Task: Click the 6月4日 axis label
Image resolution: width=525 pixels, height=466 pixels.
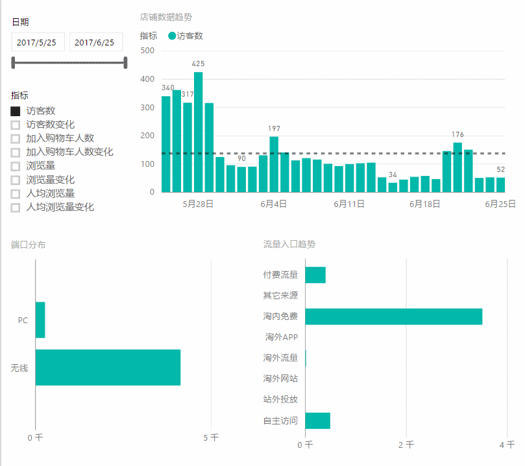Action: click(x=274, y=204)
